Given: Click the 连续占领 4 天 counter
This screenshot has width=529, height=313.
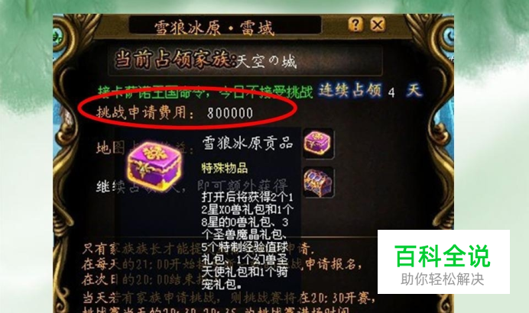Looking at the screenshot, I should pyautogui.click(x=370, y=91).
